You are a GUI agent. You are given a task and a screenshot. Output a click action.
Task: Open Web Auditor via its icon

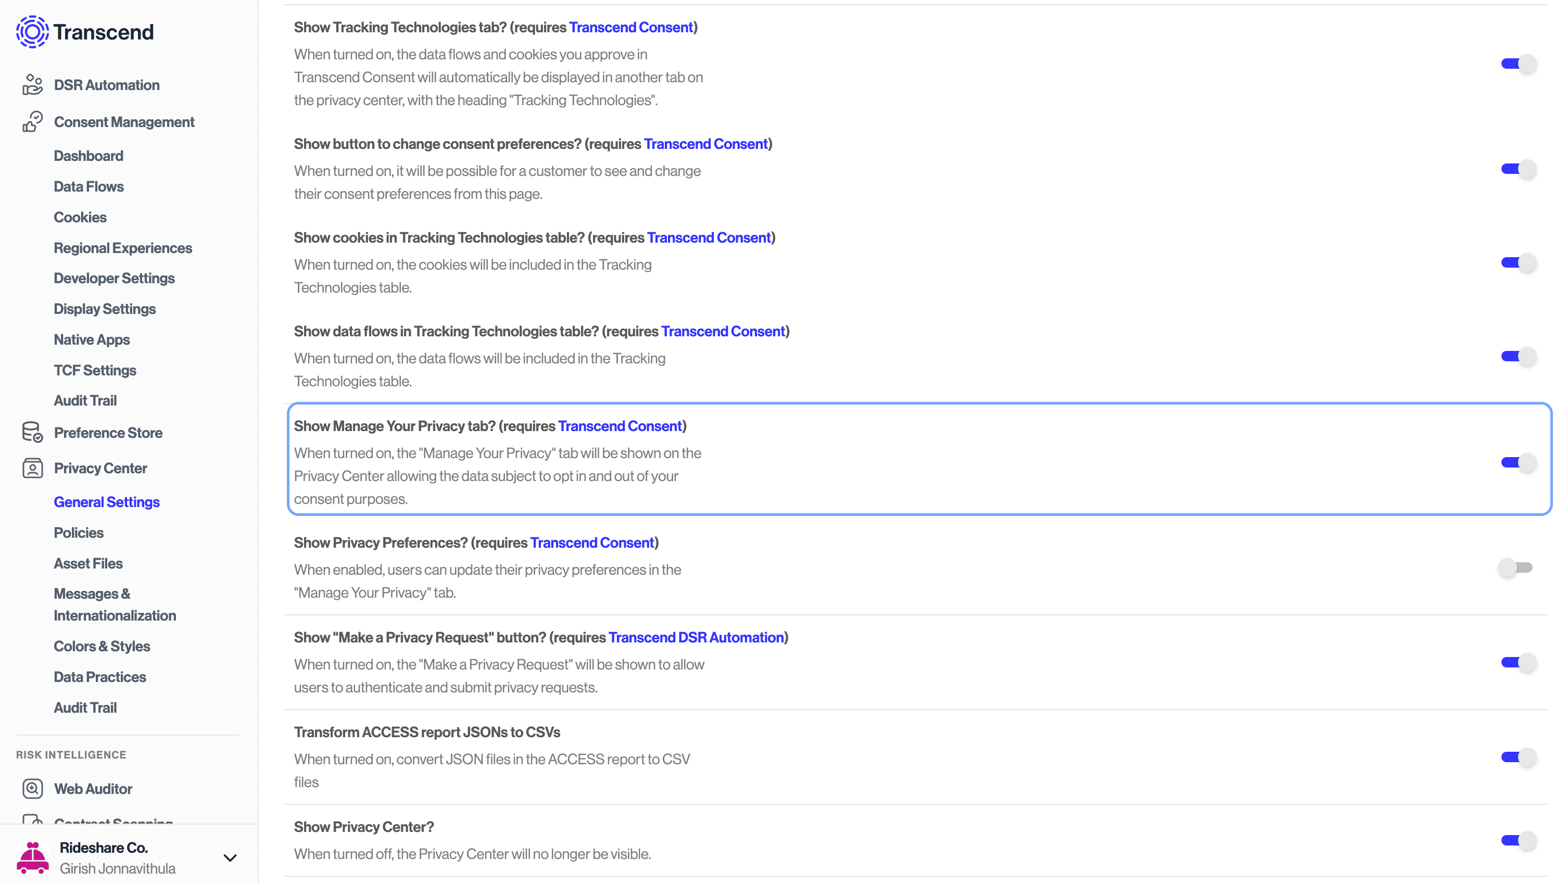pos(32,788)
